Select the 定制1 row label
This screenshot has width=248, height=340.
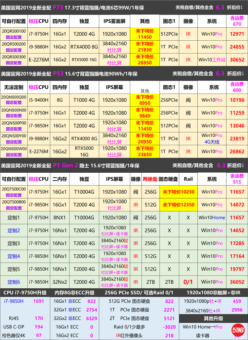click(x=14, y=218)
